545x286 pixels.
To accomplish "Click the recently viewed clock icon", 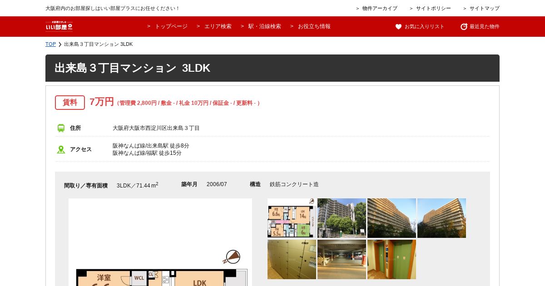I will coord(464,27).
